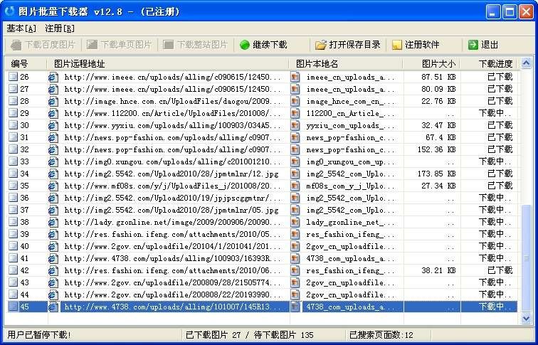The image size is (538, 345).
Task: Click the browser icon in row 27 URL
Action: [x=53, y=89]
